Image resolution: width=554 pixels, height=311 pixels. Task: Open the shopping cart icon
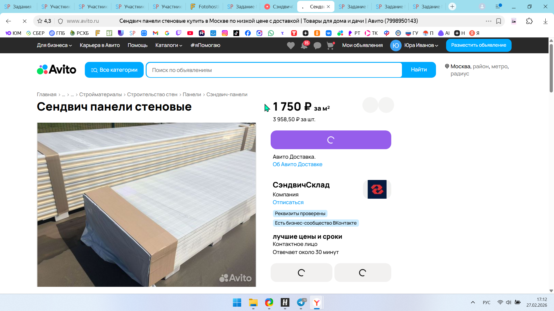tap(330, 45)
